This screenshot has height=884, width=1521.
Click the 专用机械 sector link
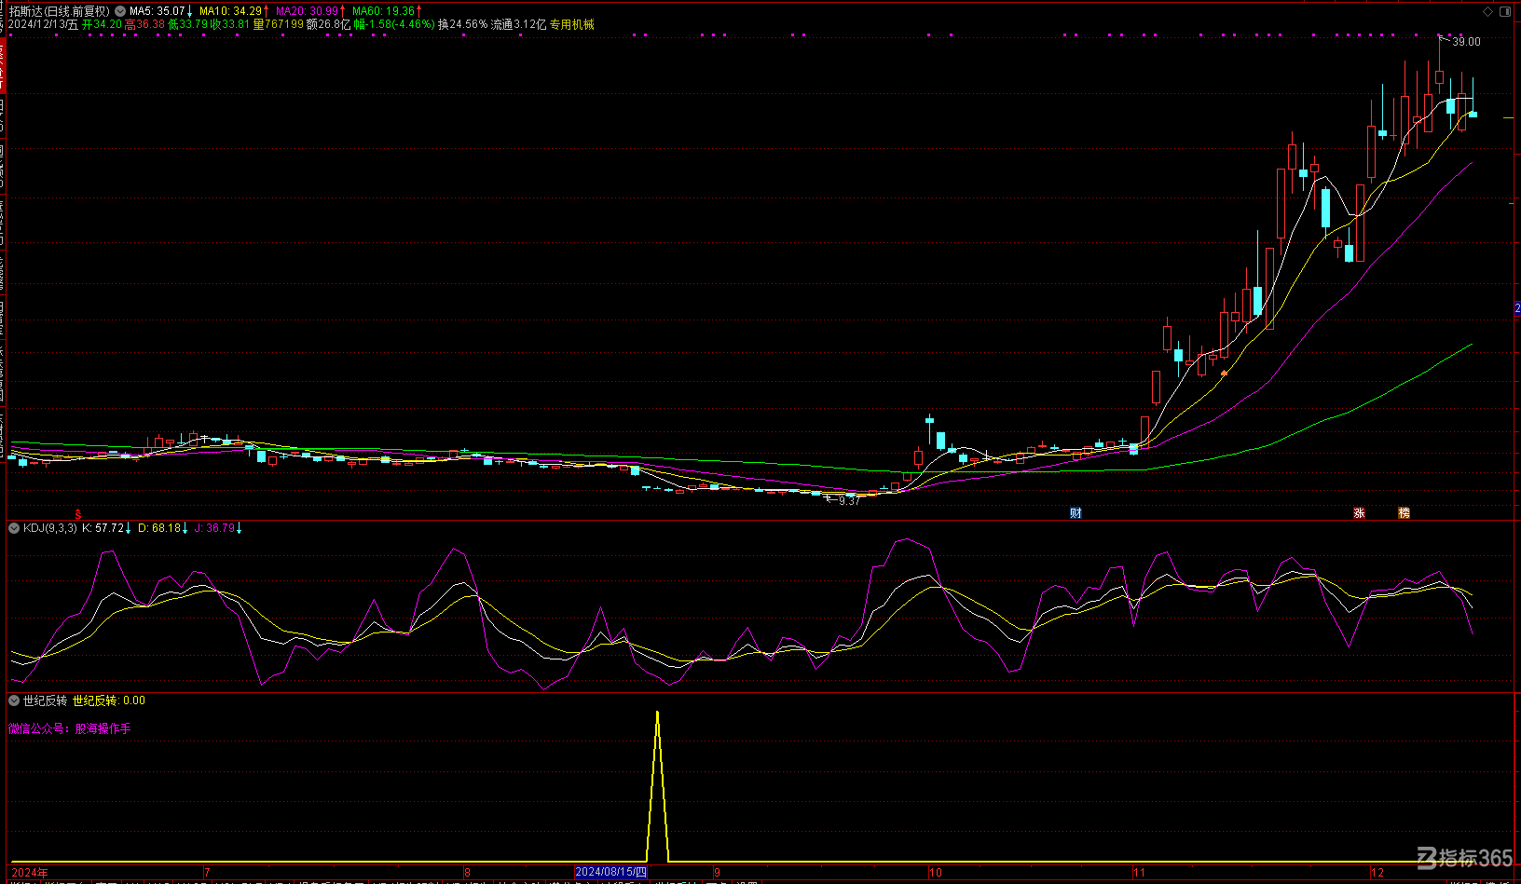[571, 24]
